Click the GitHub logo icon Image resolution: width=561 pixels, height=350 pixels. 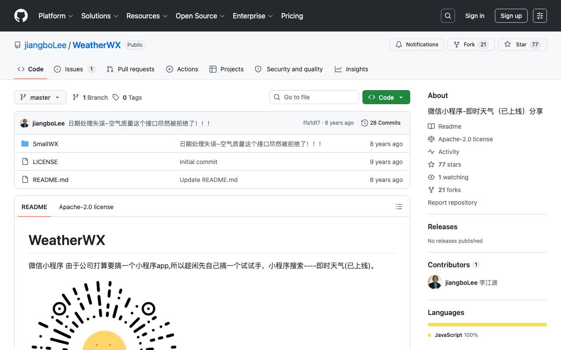point(21,16)
